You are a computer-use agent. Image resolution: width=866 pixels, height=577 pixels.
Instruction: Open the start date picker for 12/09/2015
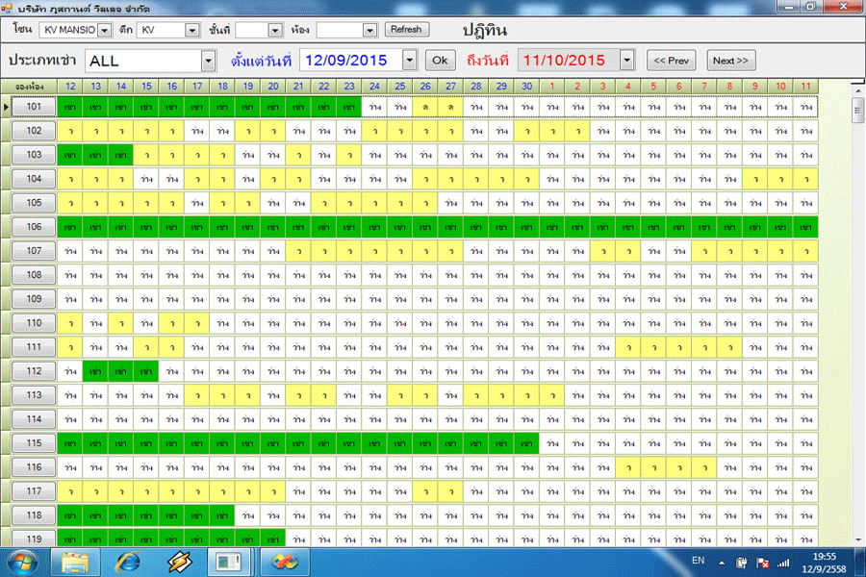point(409,61)
